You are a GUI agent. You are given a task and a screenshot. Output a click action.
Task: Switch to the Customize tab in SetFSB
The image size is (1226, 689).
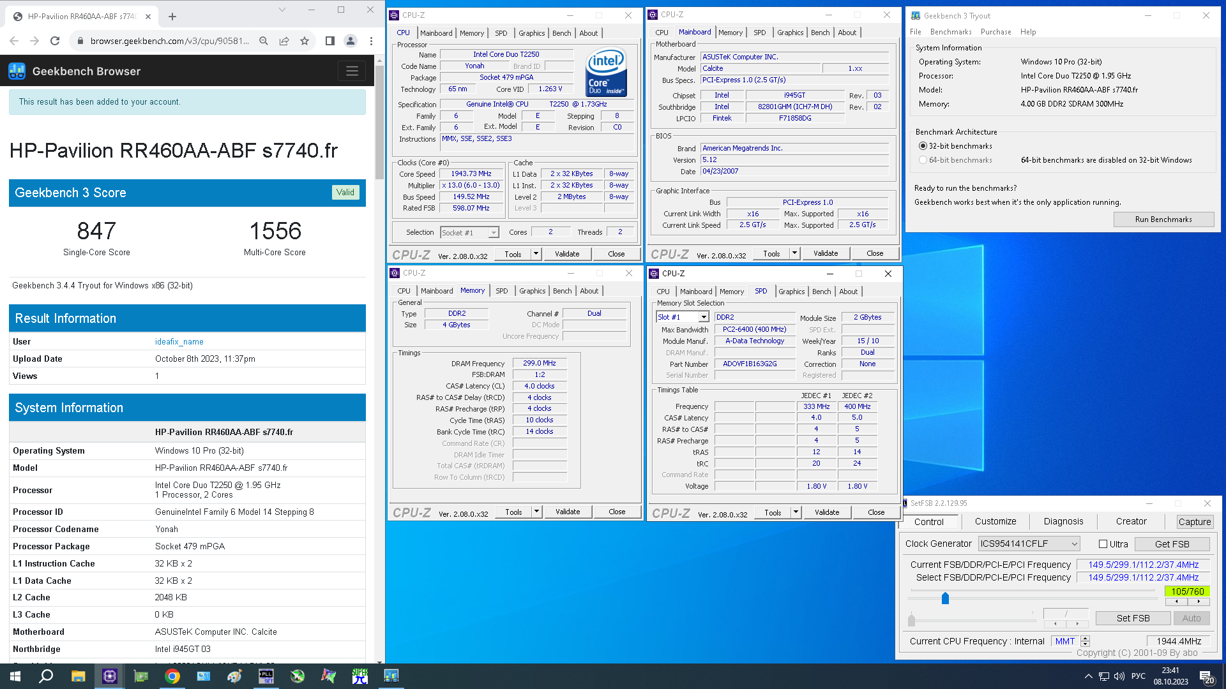[995, 521]
